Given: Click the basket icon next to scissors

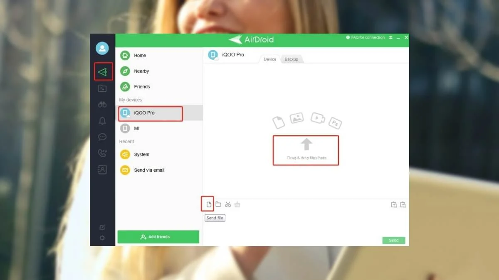Looking at the screenshot, I should point(237,205).
